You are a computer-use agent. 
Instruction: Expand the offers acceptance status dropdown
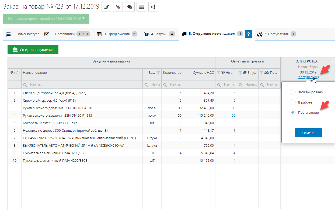(x=46, y=19)
